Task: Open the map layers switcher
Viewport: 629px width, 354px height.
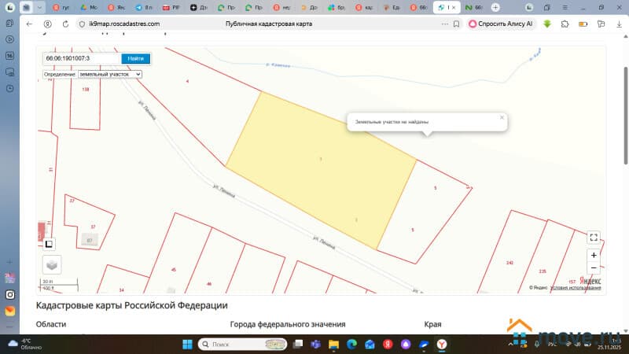Action: pyautogui.click(x=52, y=265)
